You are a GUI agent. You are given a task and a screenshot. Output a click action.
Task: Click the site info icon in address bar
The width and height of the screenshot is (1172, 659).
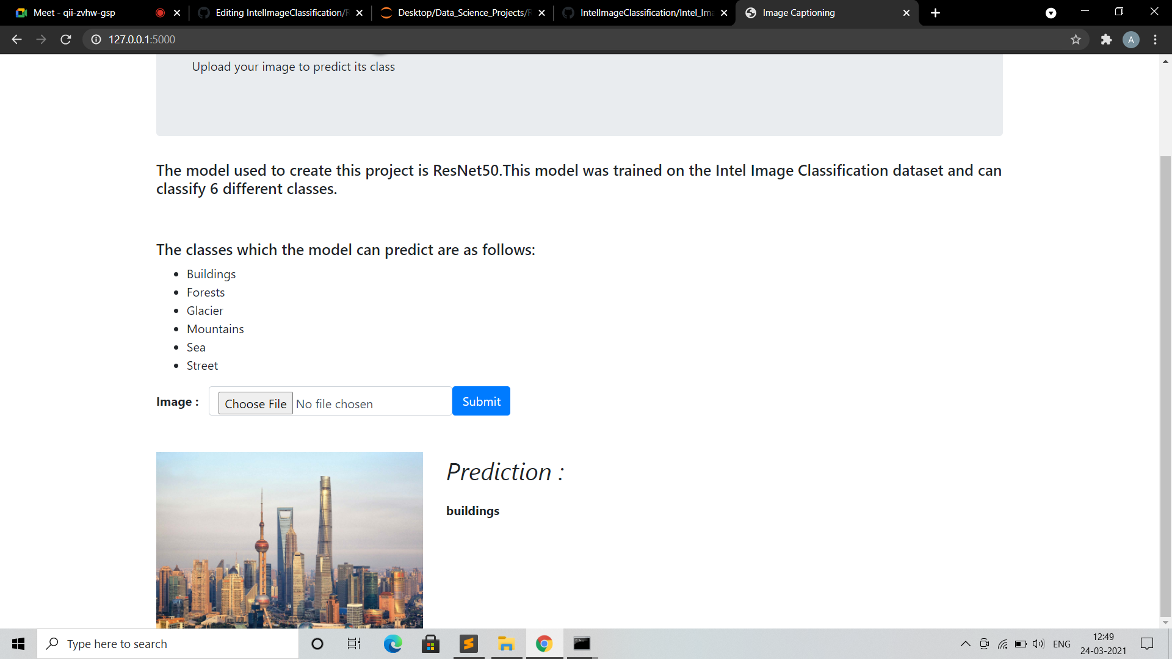point(95,40)
